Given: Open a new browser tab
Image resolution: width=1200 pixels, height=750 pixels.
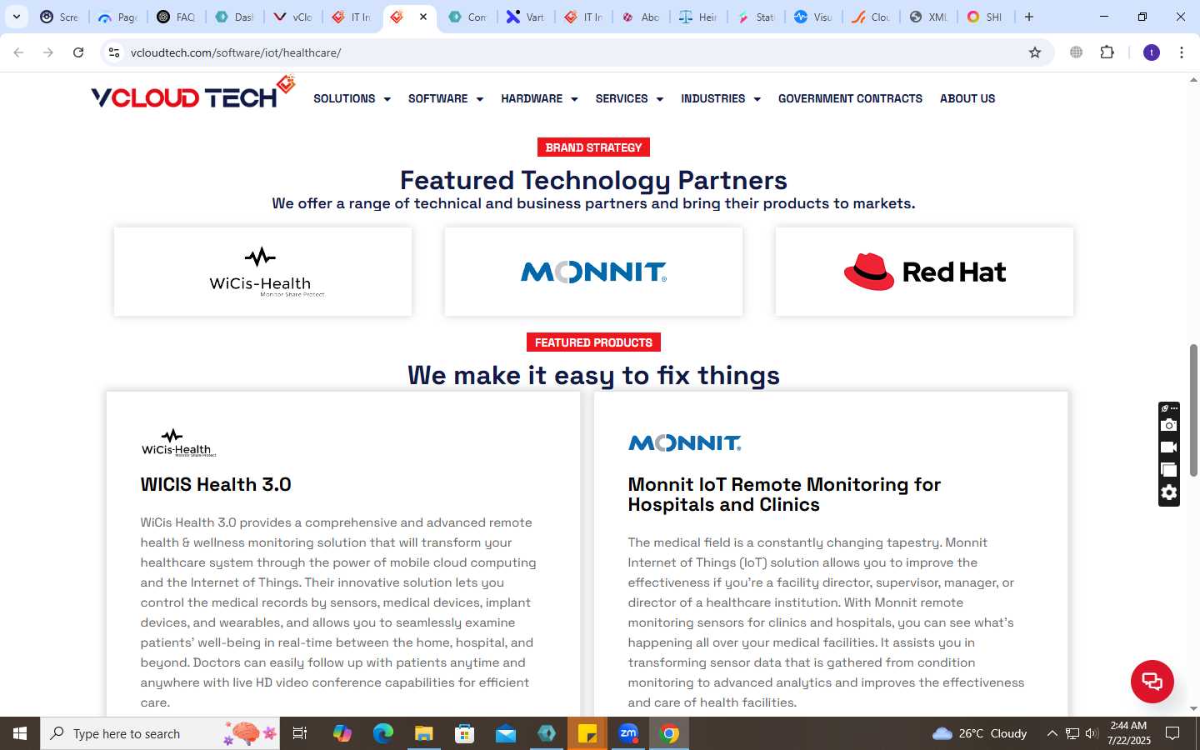Looking at the screenshot, I should coord(1029,17).
